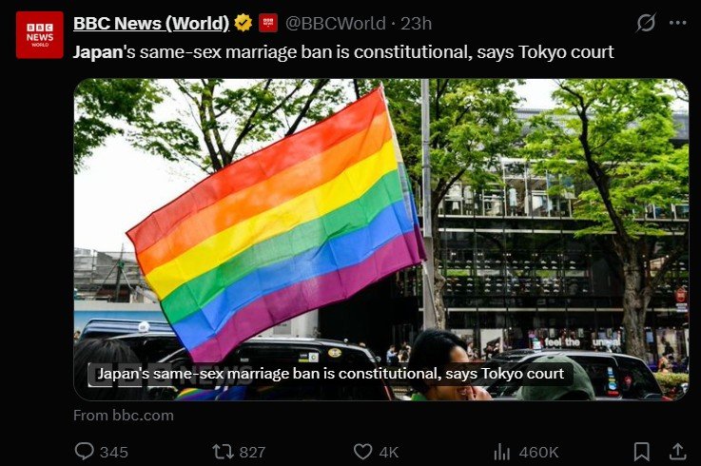Image resolution: width=701 pixels, height=466 pixels.
Task: Click the 345 replies count
Action: 114,452
